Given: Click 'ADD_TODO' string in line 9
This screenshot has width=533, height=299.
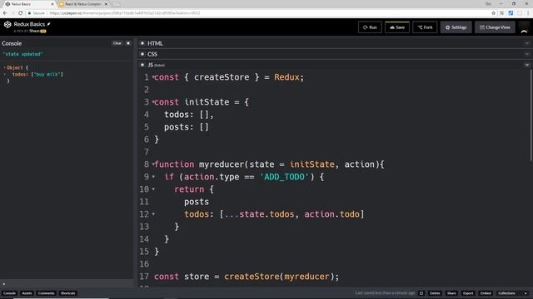Looking at the screenshot, I should (x=284, y=177).
